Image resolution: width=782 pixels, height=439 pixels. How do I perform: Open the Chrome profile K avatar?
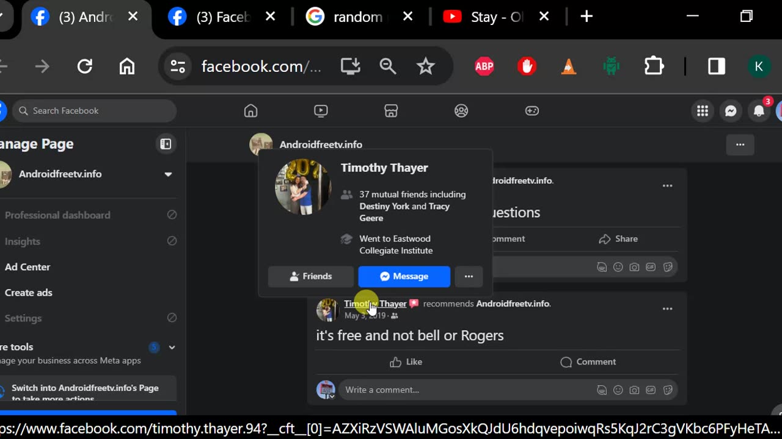[759, 66]
